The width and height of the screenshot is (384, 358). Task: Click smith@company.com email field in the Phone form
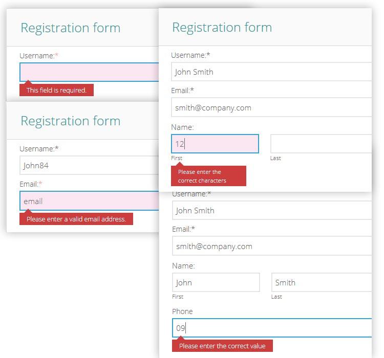click(x=272, y=246)
